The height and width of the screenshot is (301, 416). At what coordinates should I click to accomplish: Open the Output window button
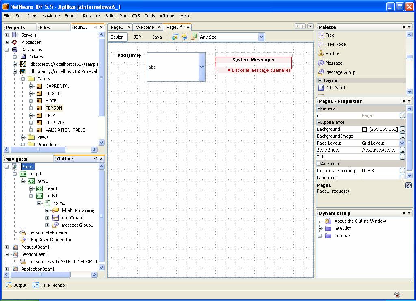(x=16, y=285)
